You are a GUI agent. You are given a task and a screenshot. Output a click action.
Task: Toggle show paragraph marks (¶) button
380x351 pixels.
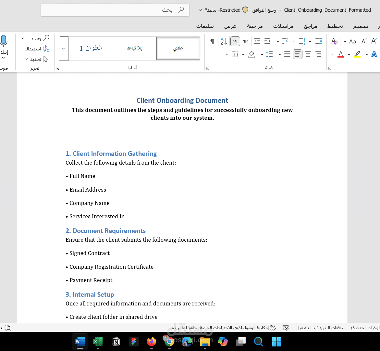pos(212,41)
